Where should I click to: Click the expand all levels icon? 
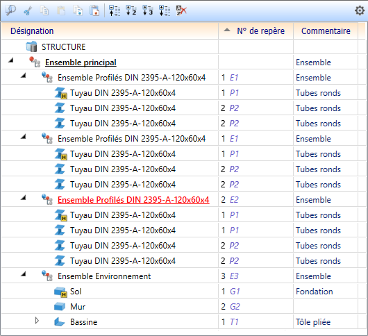click(165, 10)
